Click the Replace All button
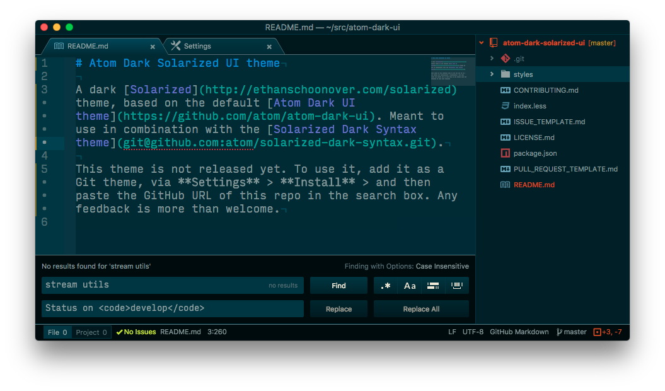This screenshot has width=665, height=391. click(x=421, y=309)
